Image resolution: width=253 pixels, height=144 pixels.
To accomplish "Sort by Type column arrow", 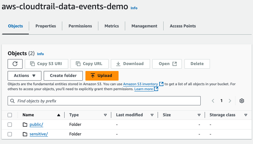I will [x=105, y=115].
